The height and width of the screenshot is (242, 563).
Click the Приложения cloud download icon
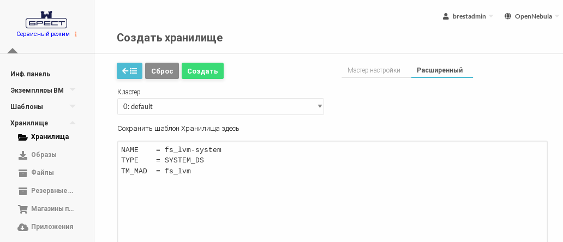22,227
